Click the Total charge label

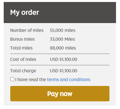[23, 71]
